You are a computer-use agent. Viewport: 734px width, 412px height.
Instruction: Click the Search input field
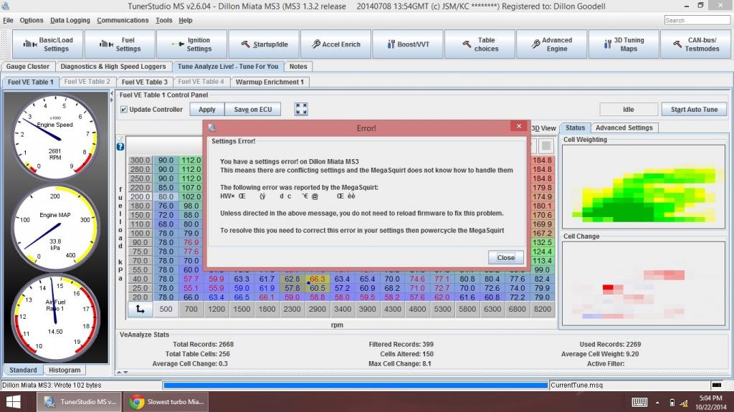point(697,20)
